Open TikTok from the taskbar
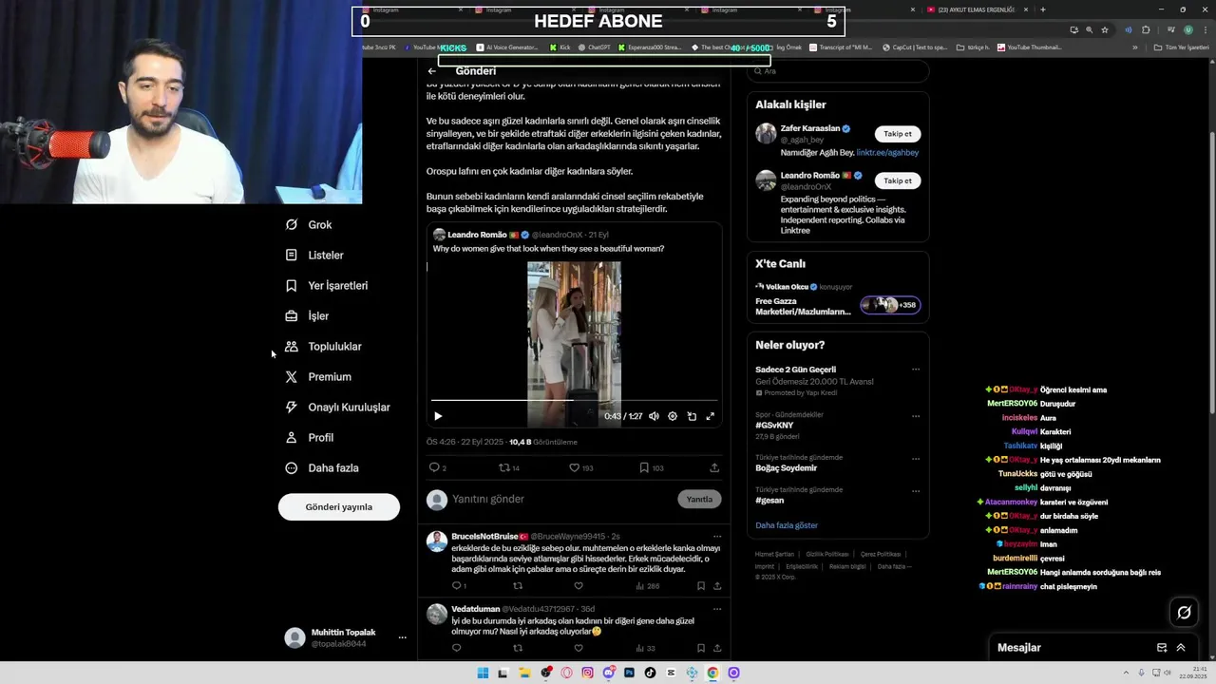 [x=650, y=673]
